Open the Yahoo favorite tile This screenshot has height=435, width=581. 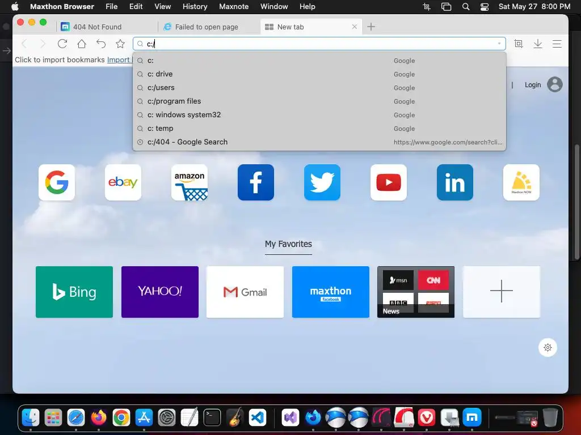click(x=159, y=292)
